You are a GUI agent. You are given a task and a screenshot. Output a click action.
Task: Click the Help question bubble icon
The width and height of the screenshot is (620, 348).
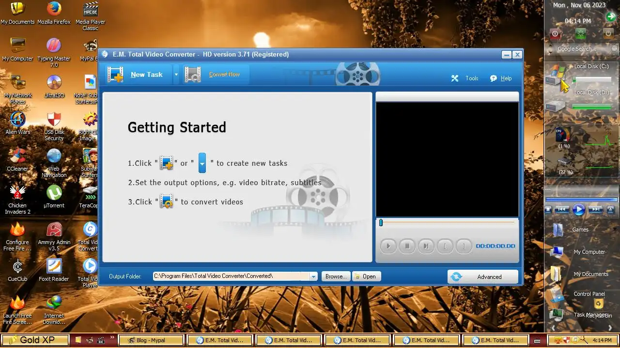tap(494, 78)
